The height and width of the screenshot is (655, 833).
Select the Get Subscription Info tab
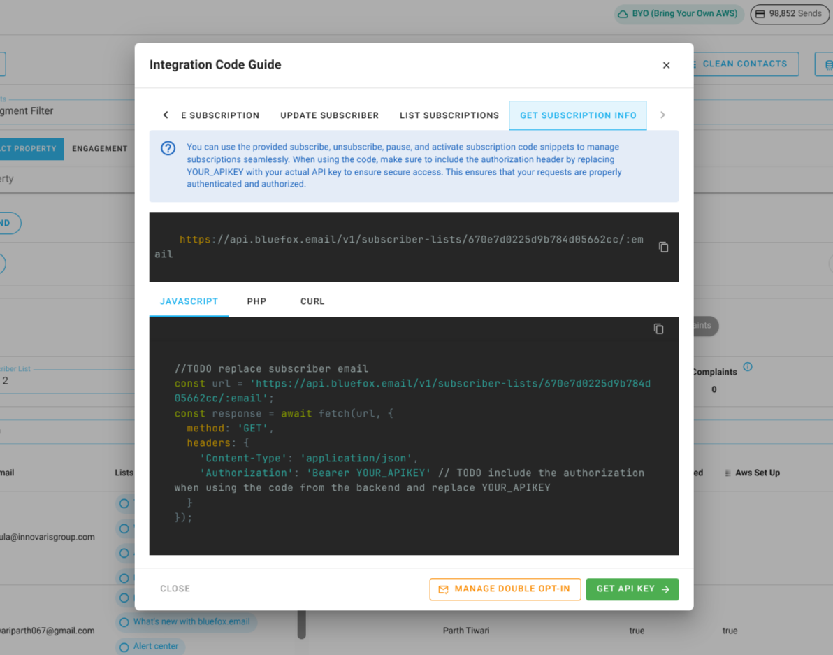tap(578, 115)
